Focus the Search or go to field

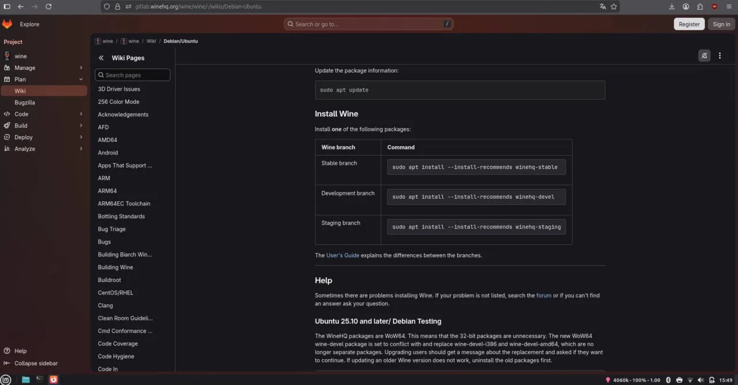tap(368, 24)
